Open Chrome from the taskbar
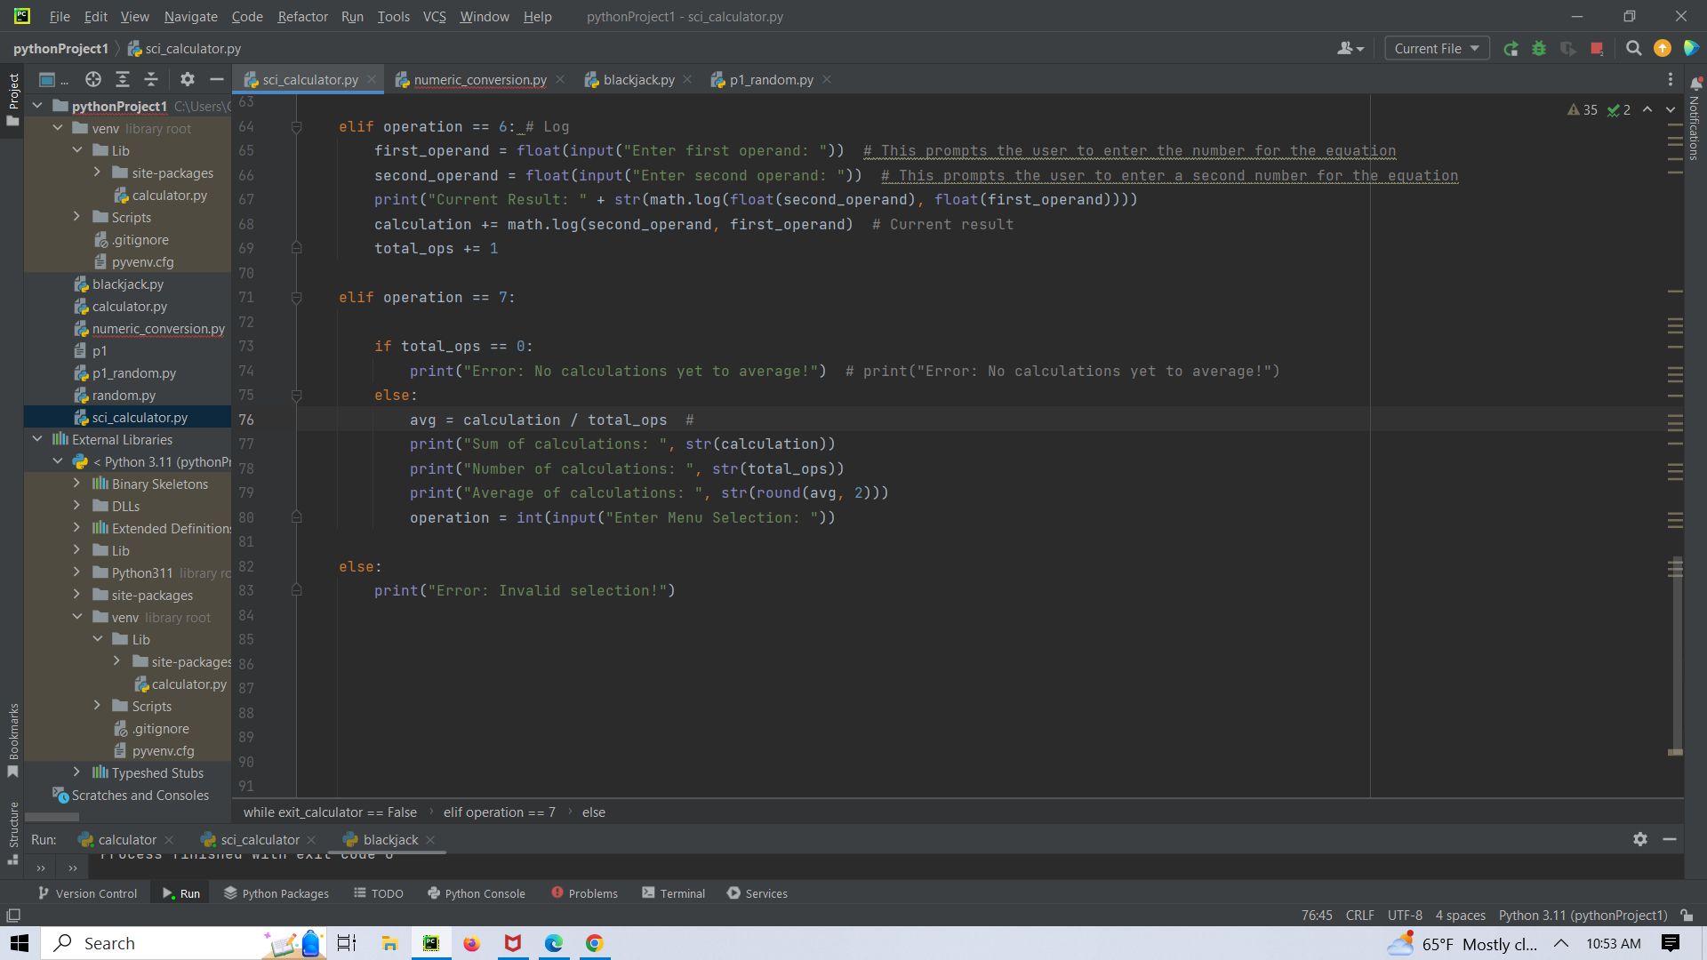 point(594,943)
